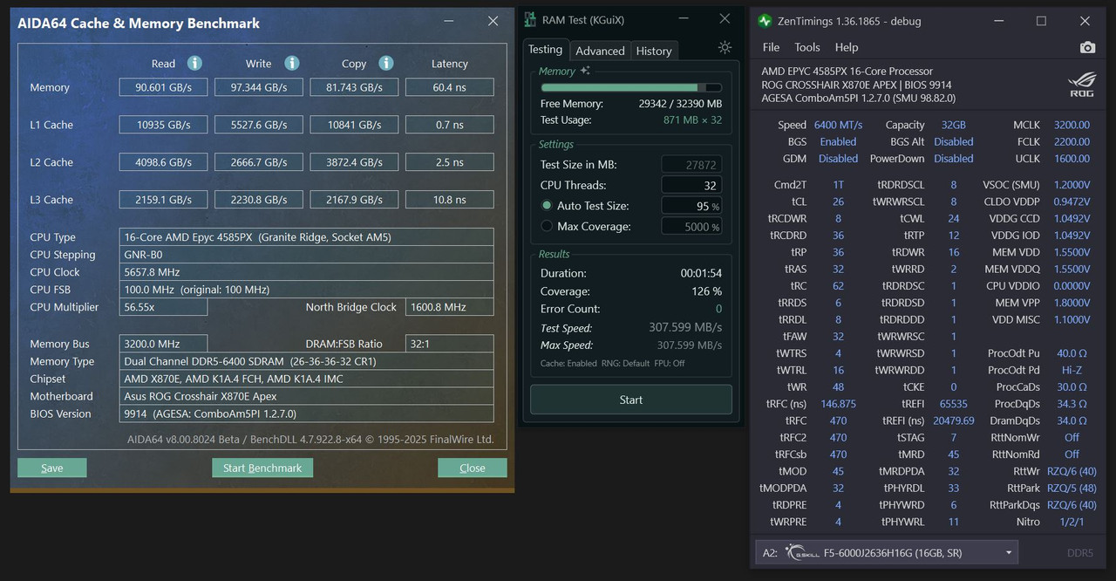Viewport: 1116px width, 581px height.
Task: Click the FCLK value 2200.00
Action: 1072,141
